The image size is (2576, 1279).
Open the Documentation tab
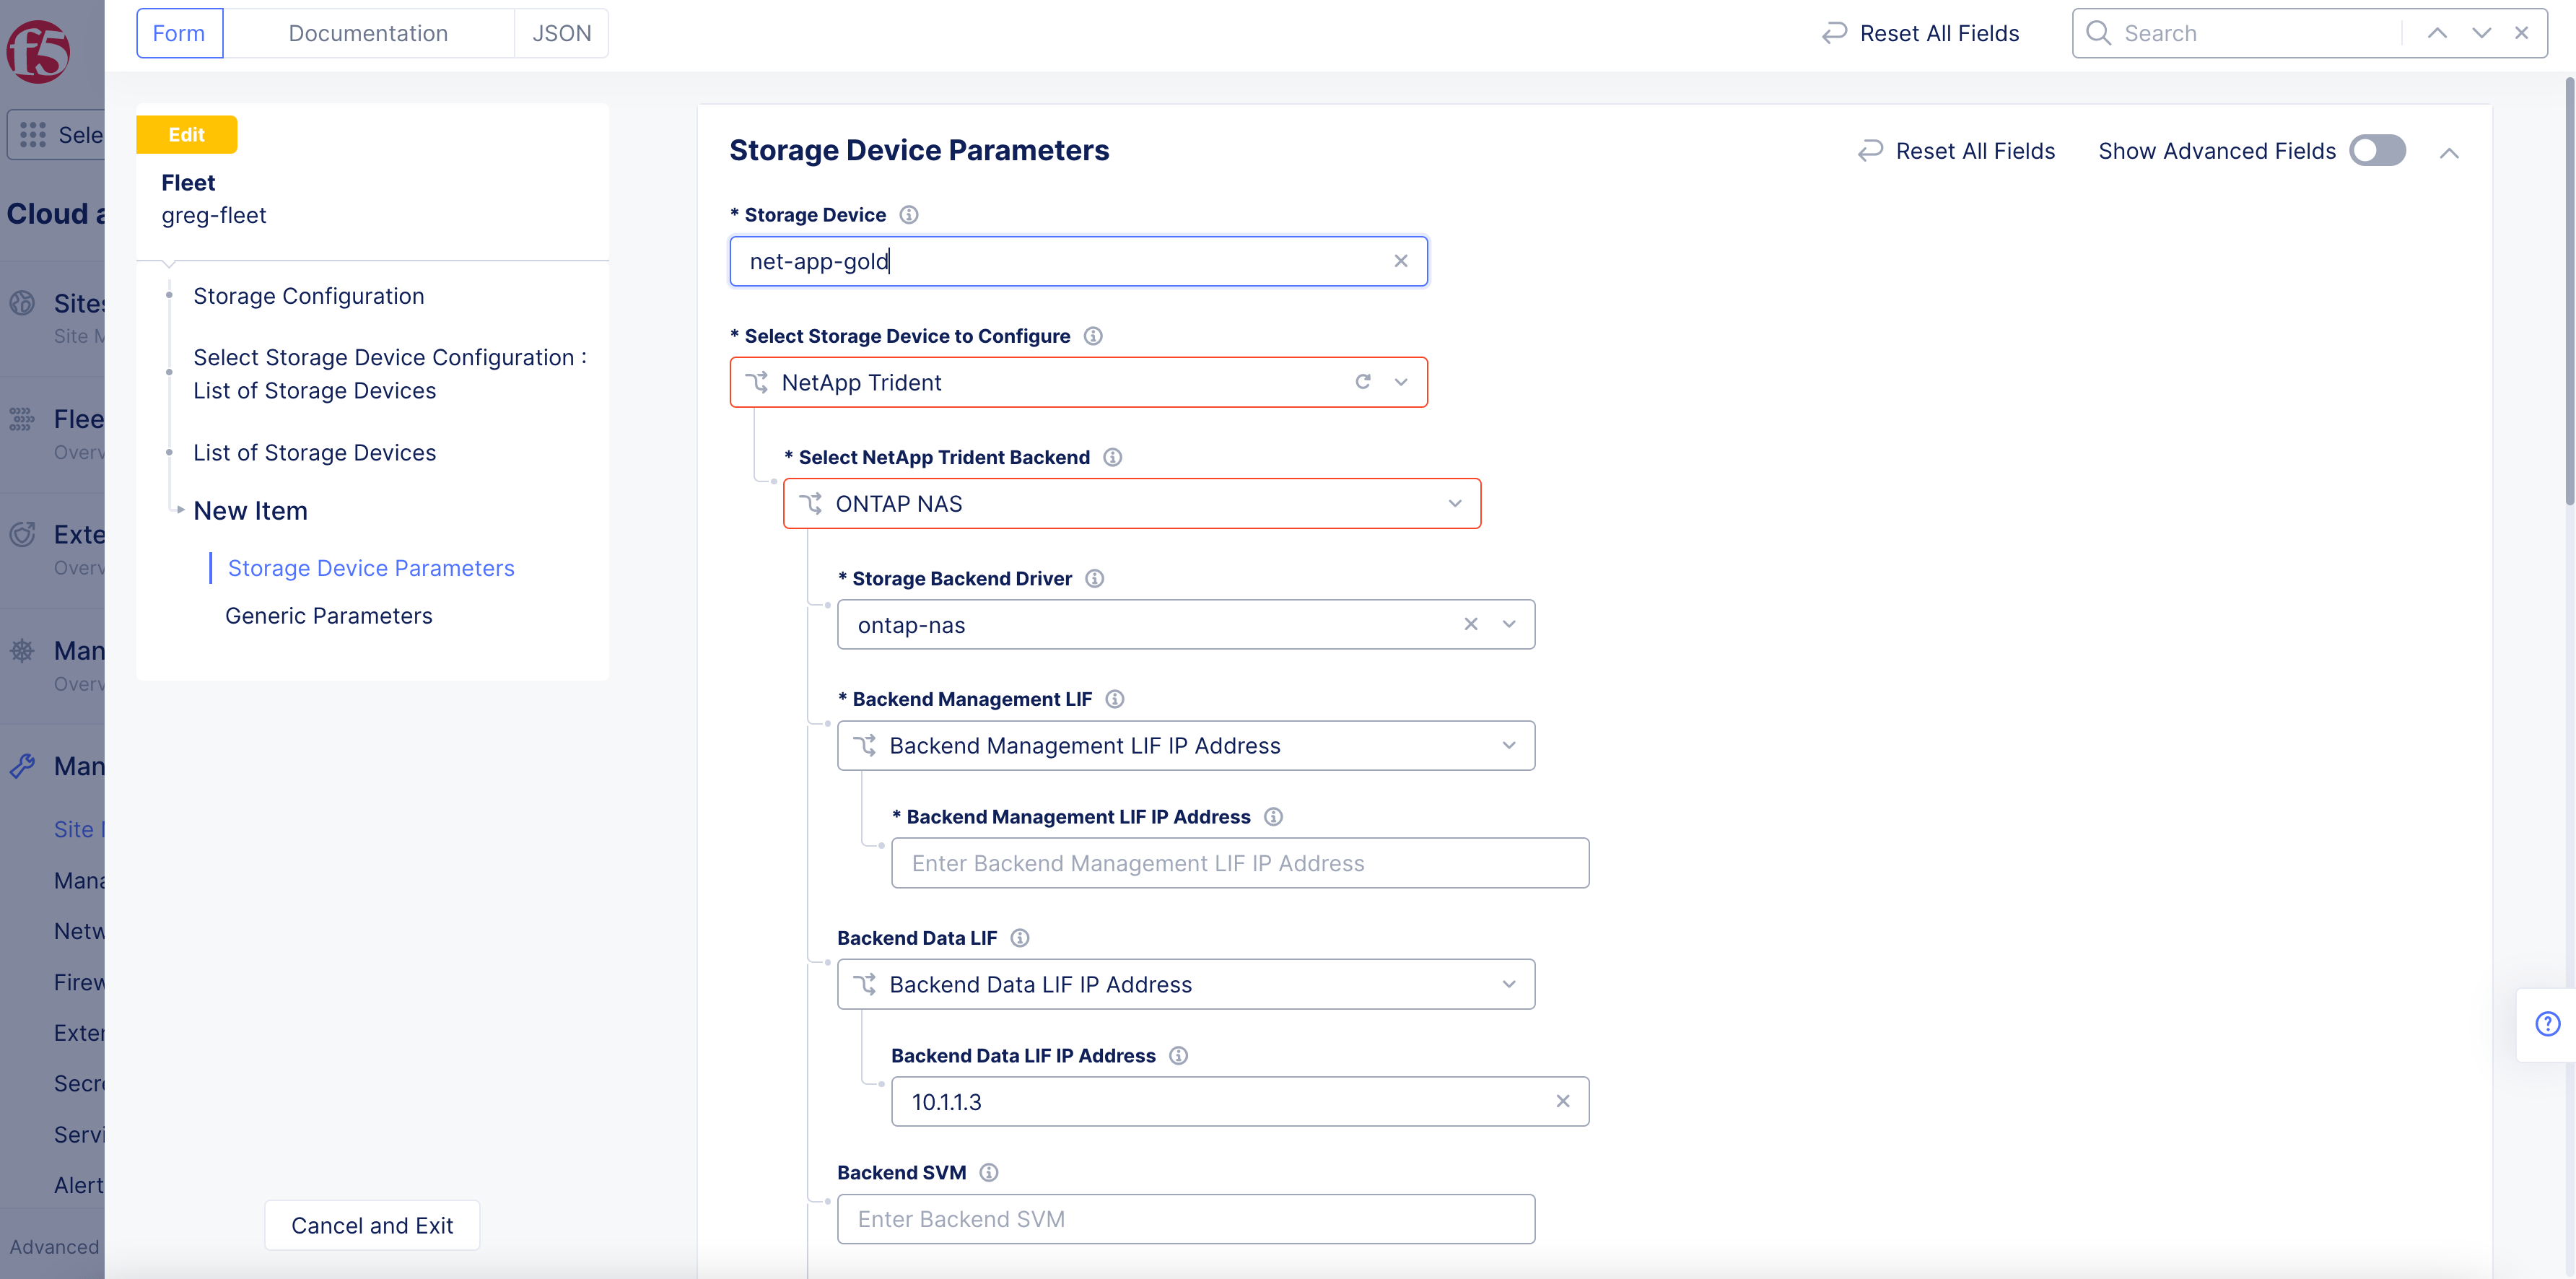pos(367,32)
